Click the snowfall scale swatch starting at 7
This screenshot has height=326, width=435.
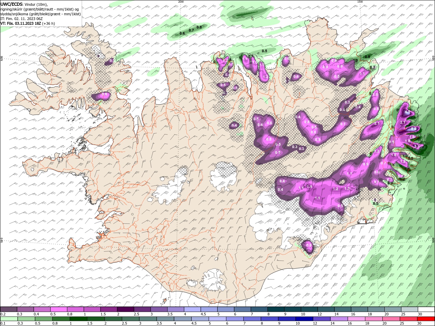tap(259, 309)
